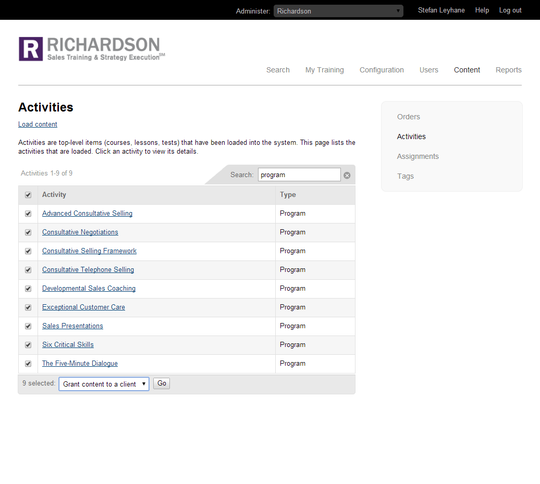Open Six Critical Skills activity
Viewport: 540px width, 484px height.
[x=68, y=344]
